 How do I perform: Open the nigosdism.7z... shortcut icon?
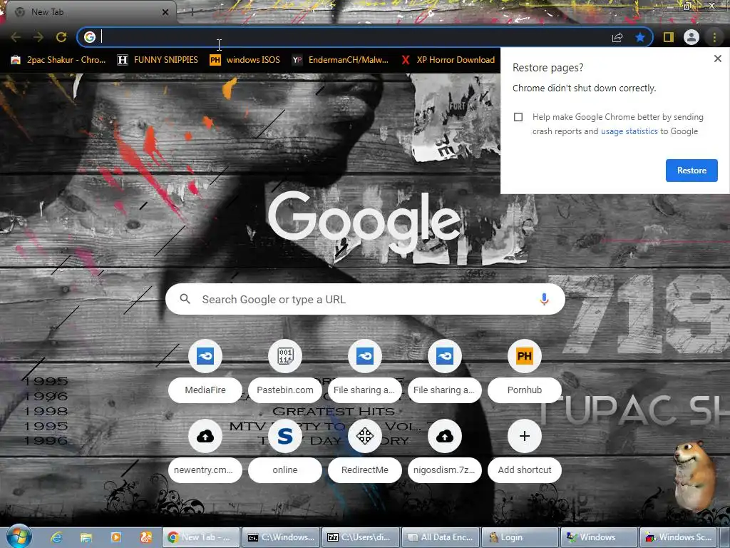pyautogui.click(x=445, y=436)
